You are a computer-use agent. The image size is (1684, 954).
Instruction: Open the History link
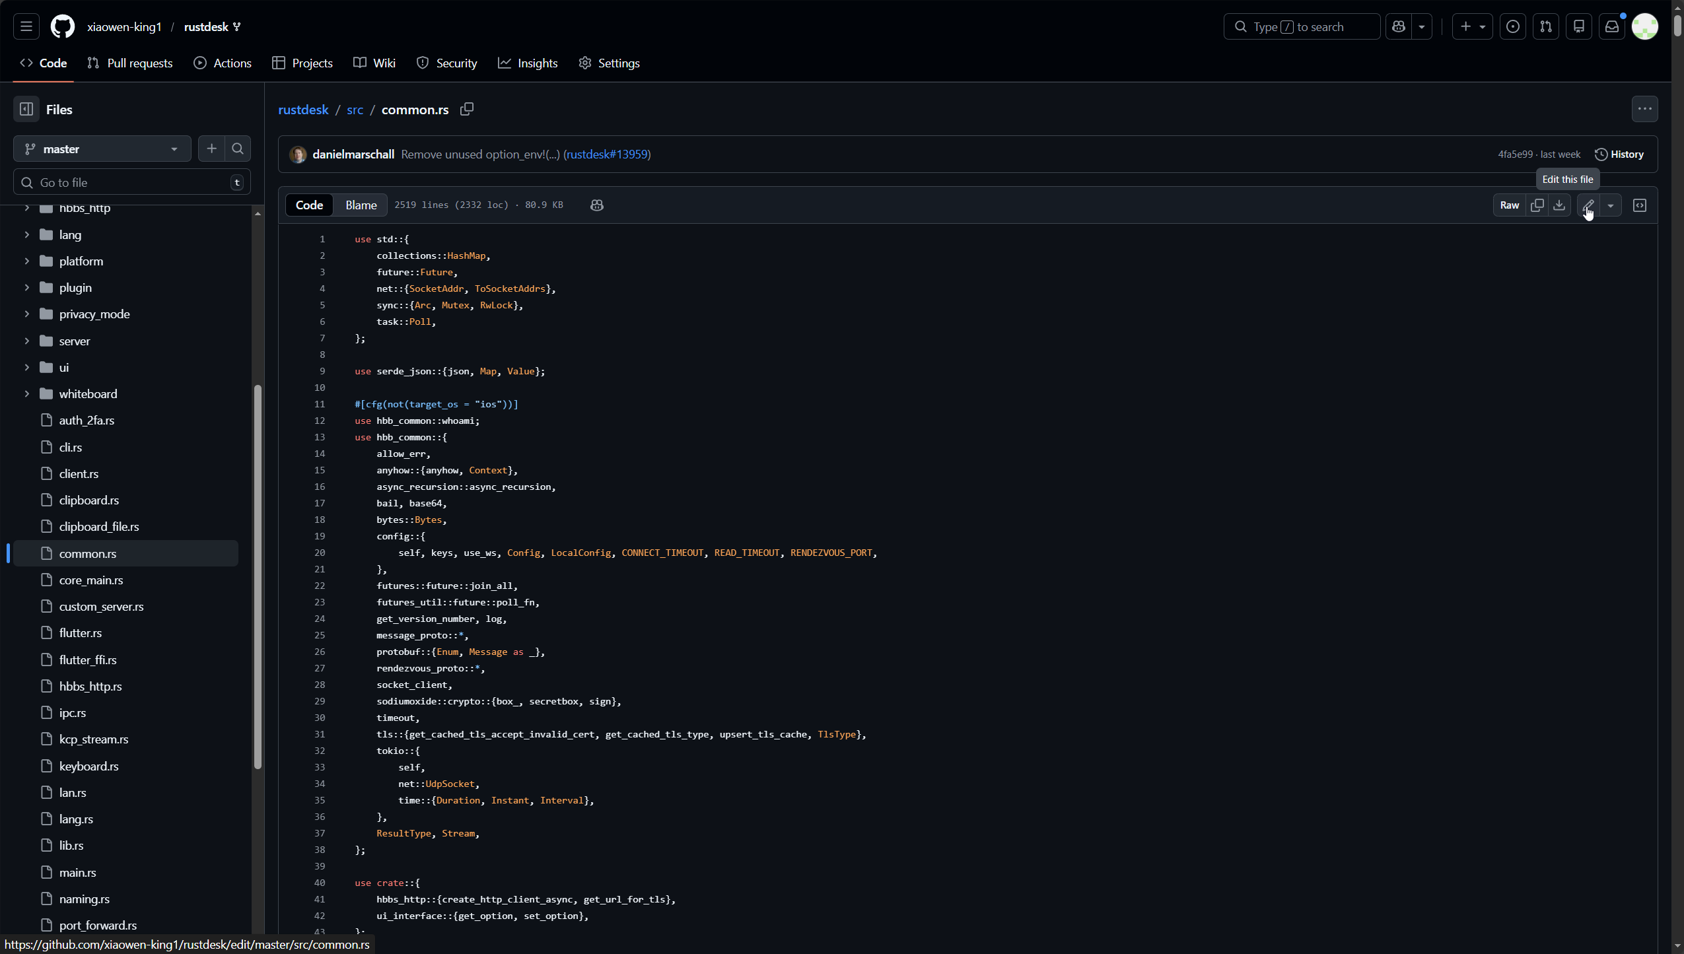1619,154
